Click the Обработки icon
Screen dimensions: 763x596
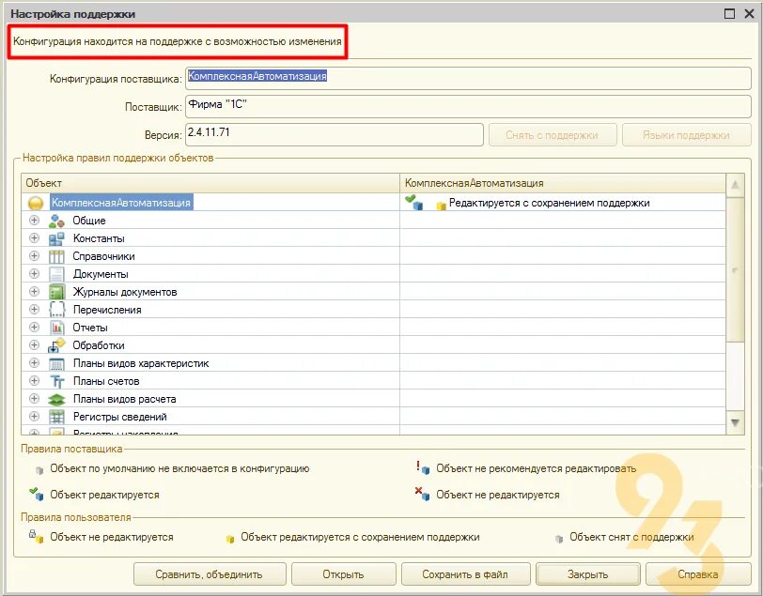(56, 345)
